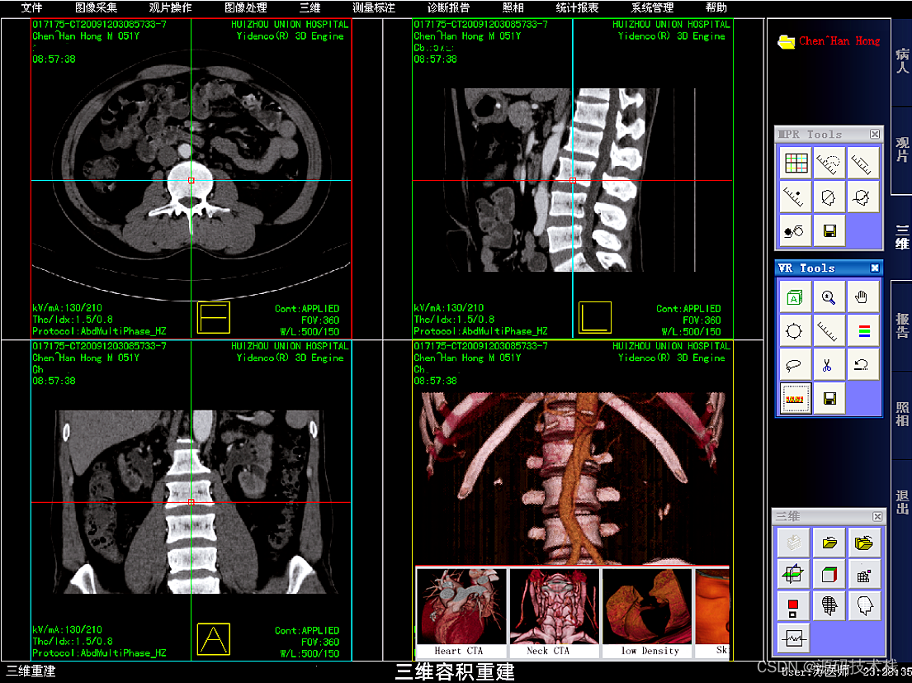Select the scissors cut tool in VR Tools
Viewport: 912px width, 683px height.
pyautogui.click(x=829, y=365)
